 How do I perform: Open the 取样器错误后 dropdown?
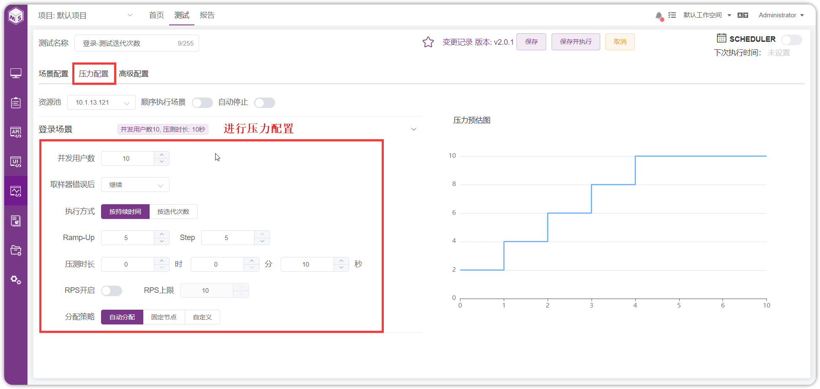135,185
